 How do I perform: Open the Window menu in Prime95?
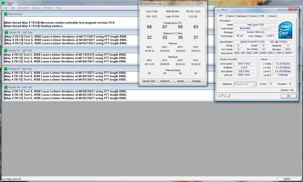coord(48,8)
